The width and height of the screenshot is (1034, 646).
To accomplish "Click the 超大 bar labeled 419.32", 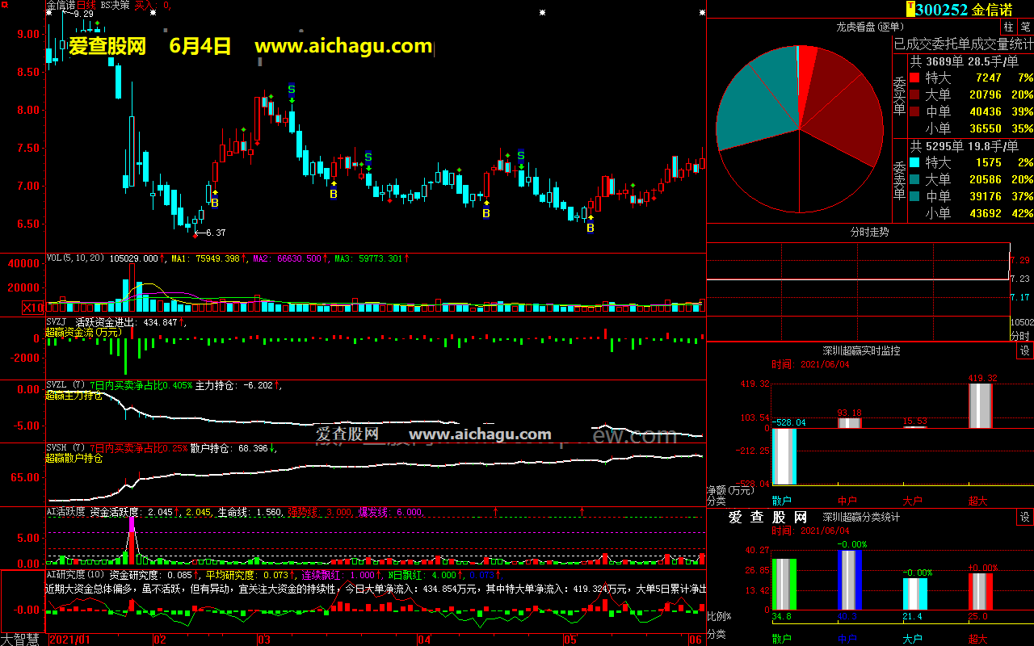I will 980,405.
